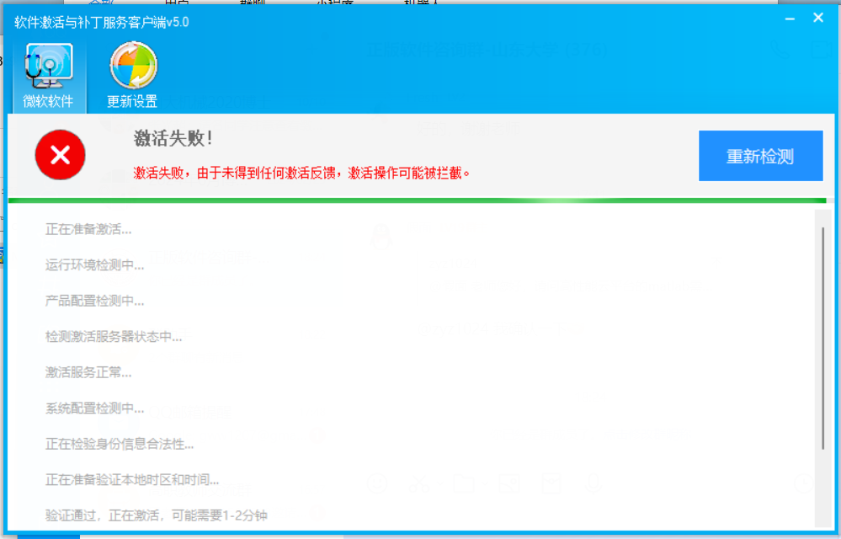Open the 更新设置 tab icon
The height and width of the screenshot is (539, 841).
[132, 76]
